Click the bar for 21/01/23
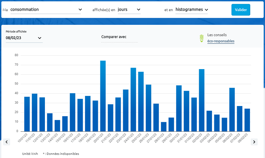The width and height of the screenshot is (265, 158). [110, 118]
